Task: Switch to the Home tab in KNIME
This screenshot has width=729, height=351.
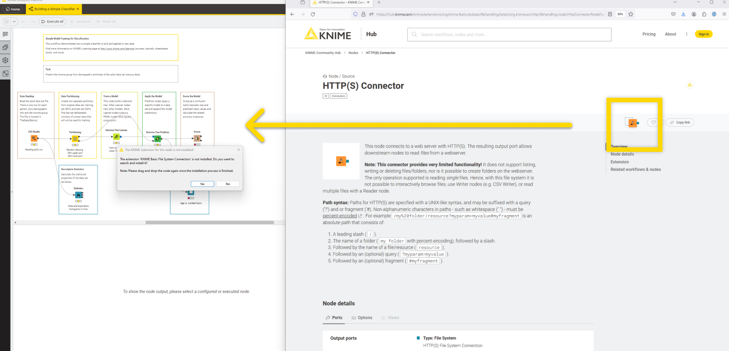Action: coord(13,9)
